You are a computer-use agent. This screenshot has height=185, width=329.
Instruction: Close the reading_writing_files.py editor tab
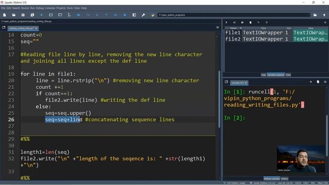[x=36, y=28]
